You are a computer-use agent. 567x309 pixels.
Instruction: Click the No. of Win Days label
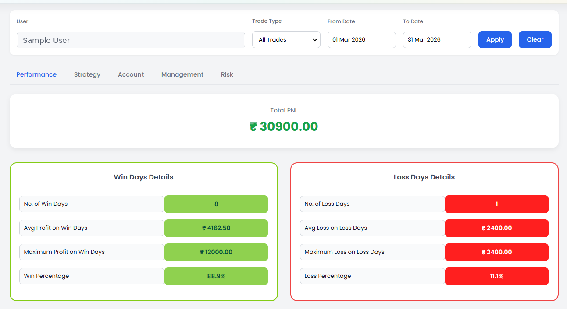pos(92,204)
